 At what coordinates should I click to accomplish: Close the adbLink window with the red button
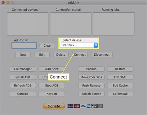coord(3,2)
